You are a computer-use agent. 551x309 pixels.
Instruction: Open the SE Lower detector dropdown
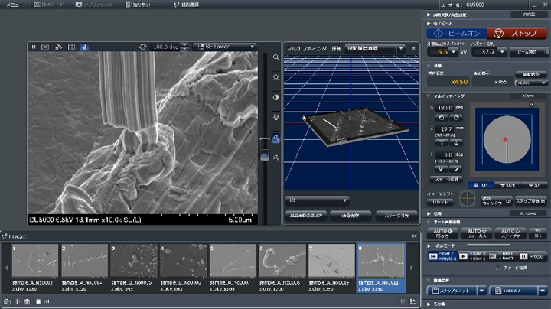(223, 47)
